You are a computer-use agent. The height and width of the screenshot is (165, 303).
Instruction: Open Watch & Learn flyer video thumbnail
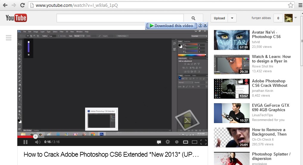point(232,65)
